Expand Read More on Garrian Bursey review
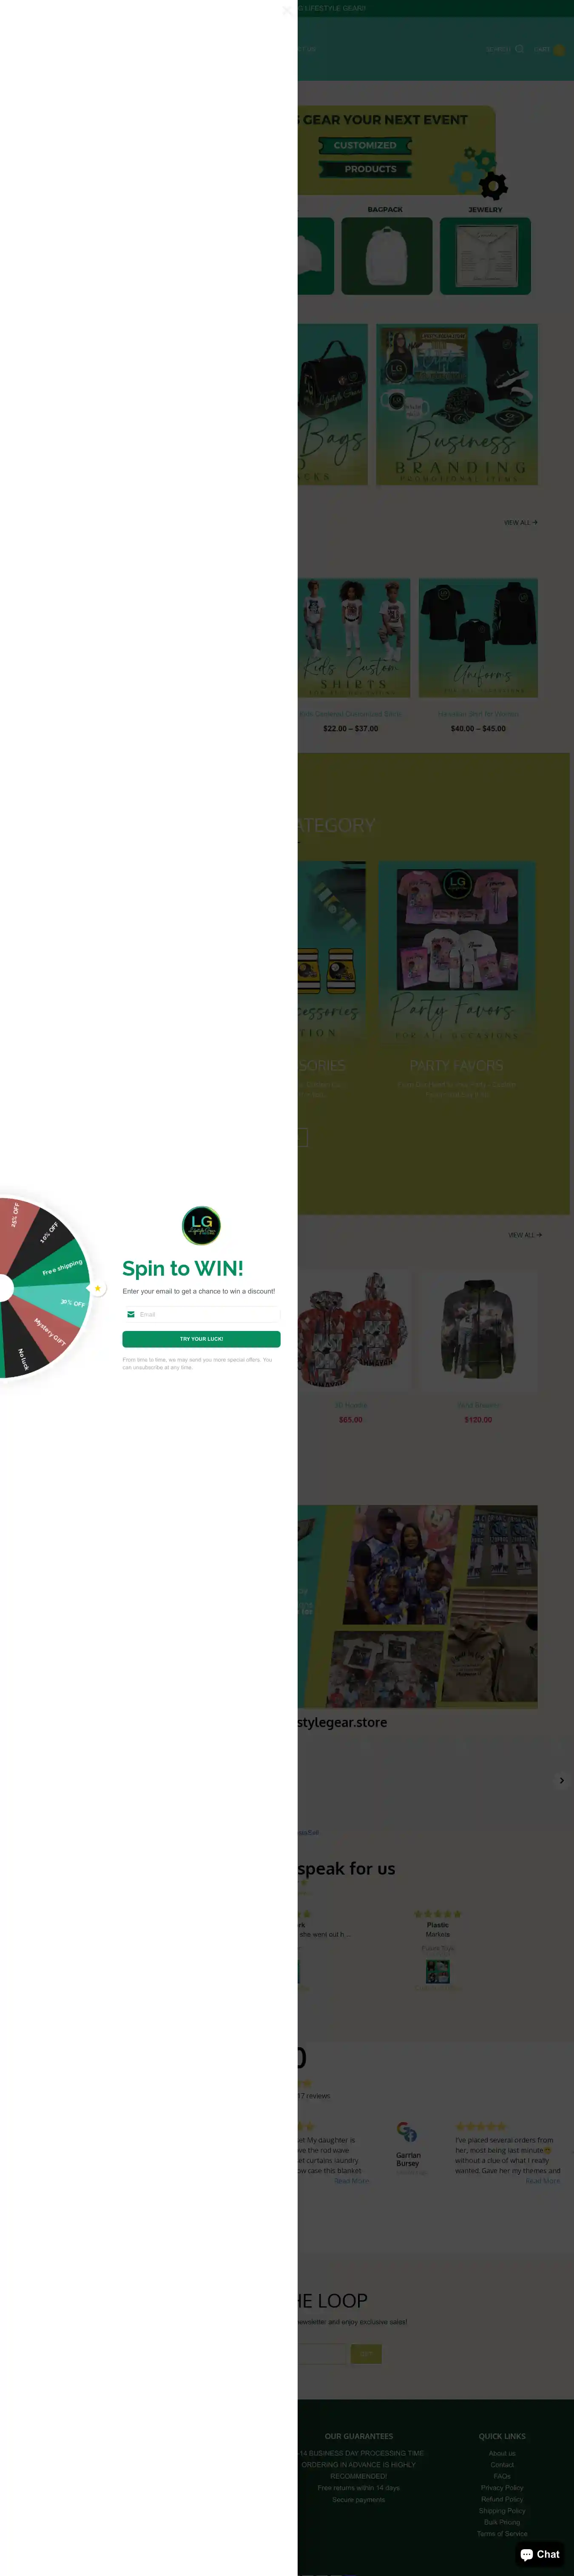The image size is (574, 2576). click(x=543, y=2180)
